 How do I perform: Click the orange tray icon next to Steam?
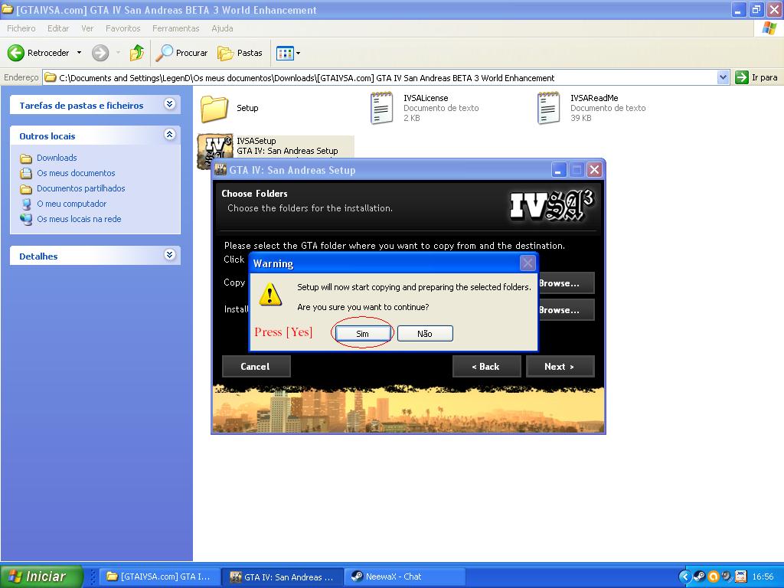point(714,577)
